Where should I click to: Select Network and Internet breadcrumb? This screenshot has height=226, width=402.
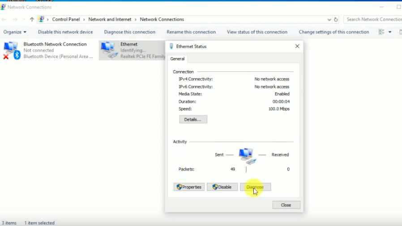pos(110,20)
